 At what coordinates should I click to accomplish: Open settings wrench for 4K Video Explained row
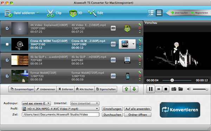pos(140,24)
